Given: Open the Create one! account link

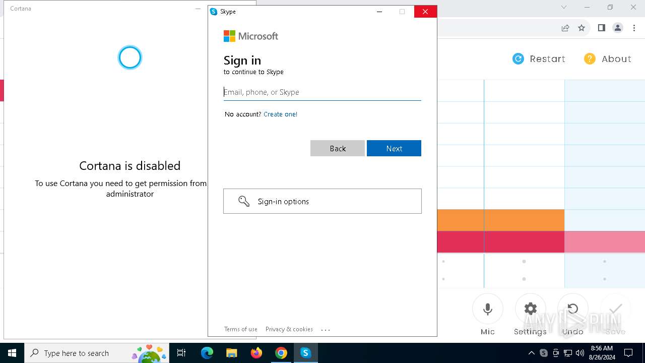Looking at the screenshot, I should coord(280,114).
